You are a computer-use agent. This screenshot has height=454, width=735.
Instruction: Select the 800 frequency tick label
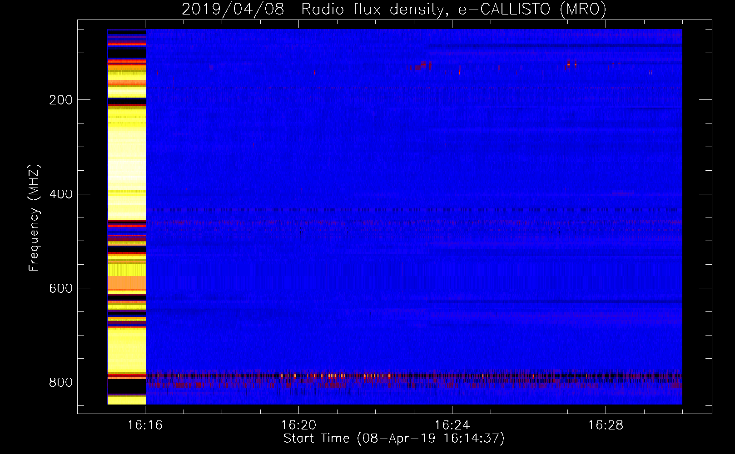tap(60, 382)
